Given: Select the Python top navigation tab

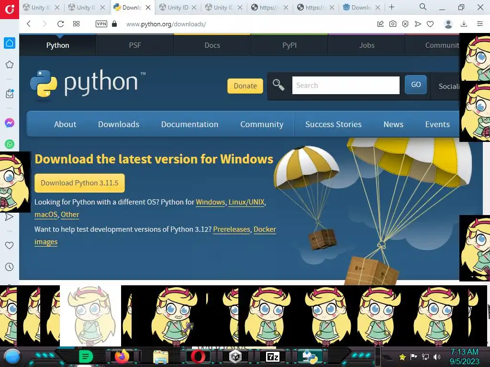Looking at the screenshot, I should point(58,45).
